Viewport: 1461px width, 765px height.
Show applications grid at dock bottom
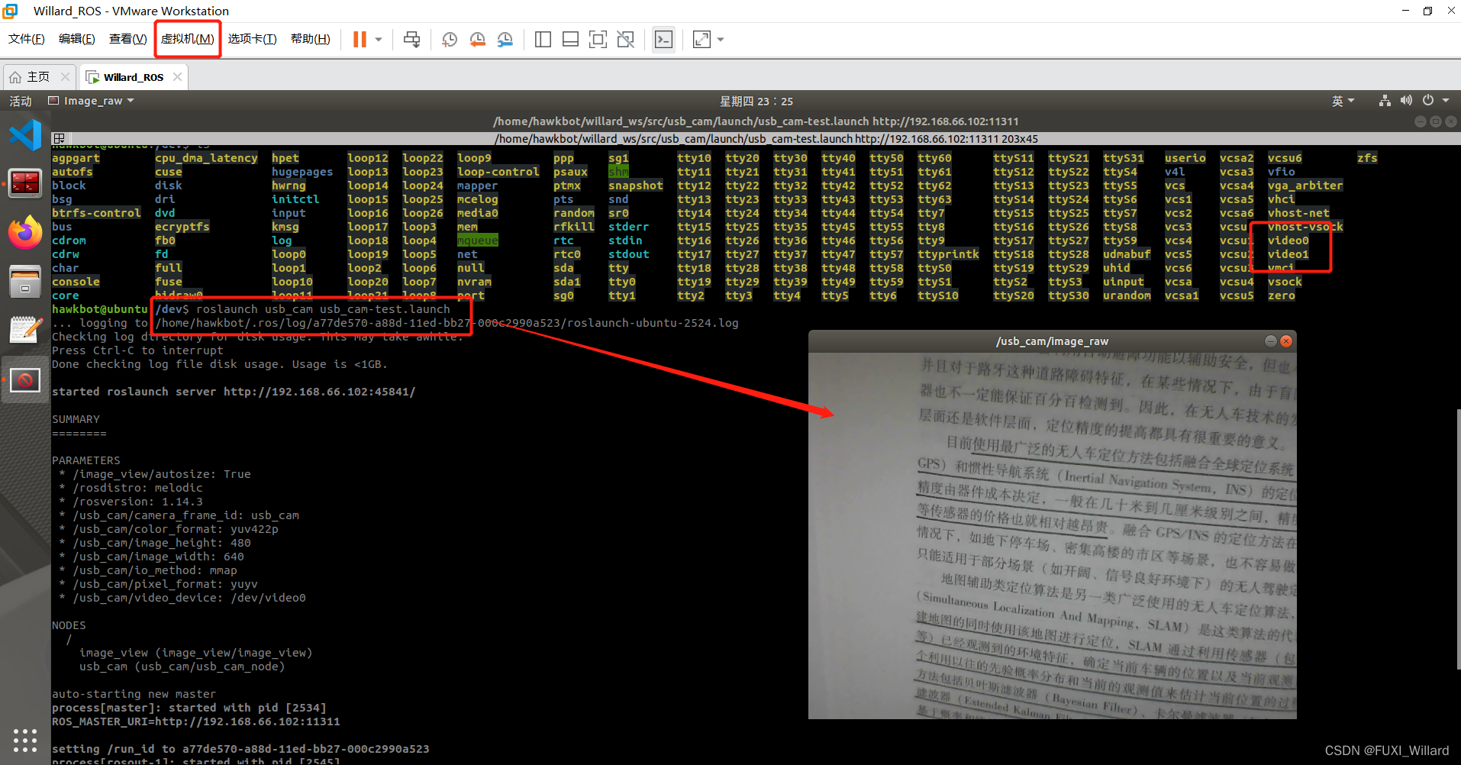pyautogui.click(x=25, y=740)
